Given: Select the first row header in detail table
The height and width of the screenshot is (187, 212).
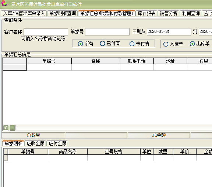Looking at the screenshot, I should 6,158.
